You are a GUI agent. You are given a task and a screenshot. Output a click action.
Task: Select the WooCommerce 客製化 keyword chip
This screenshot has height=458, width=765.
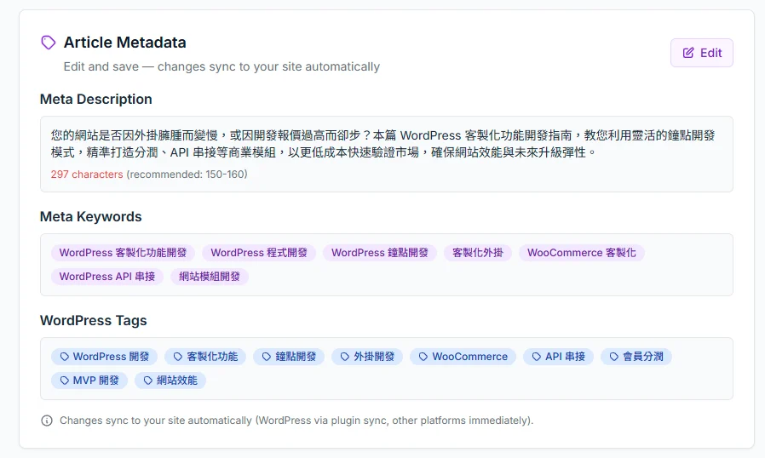point(582,253)
